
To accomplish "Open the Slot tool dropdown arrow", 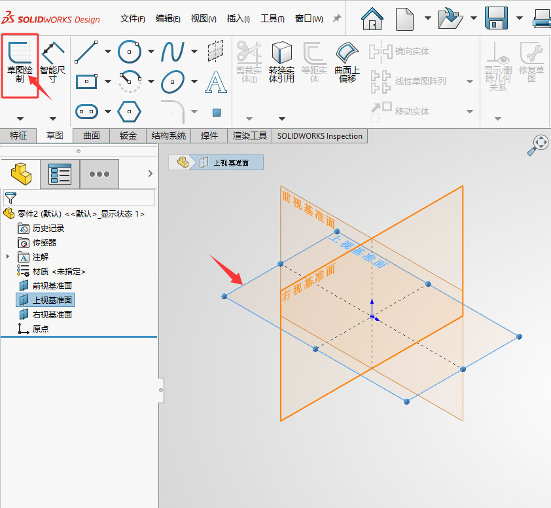I will (x=108, y=112).
